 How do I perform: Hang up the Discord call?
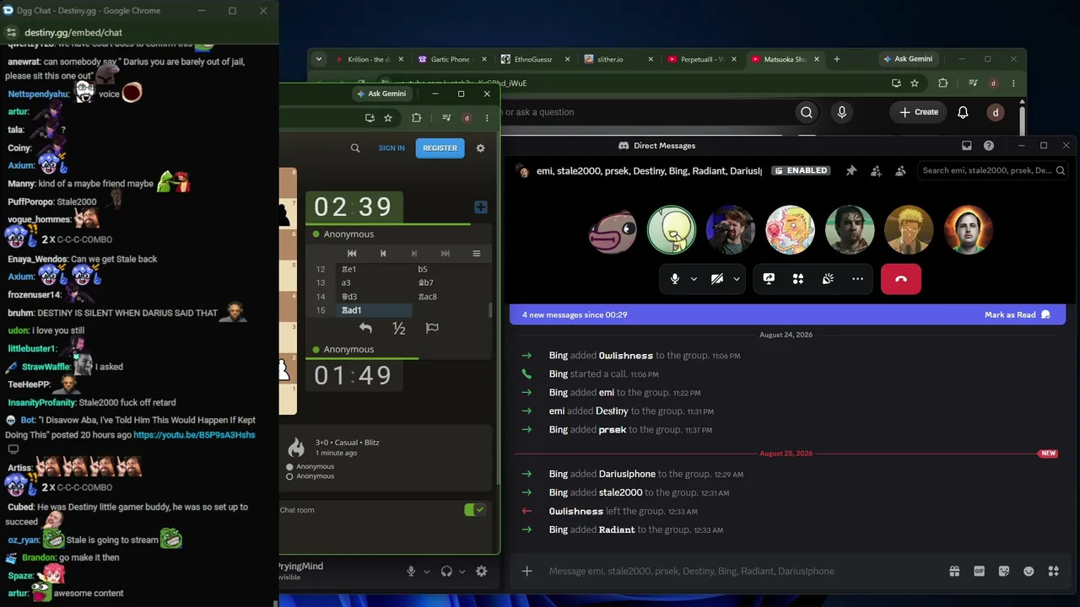click(x=900, y=279)
